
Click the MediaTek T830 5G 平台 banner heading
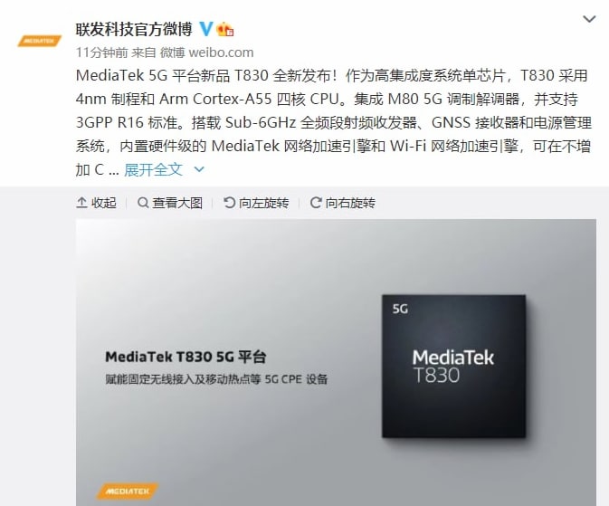point(186,357)
